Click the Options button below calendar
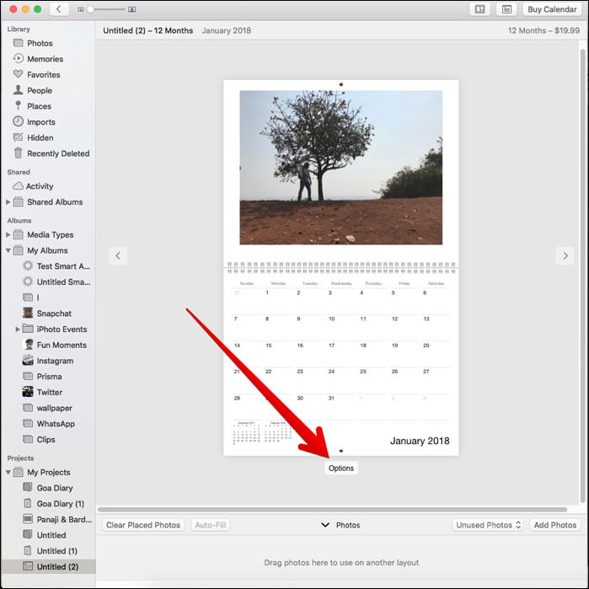This screenshot has height=589, width=589. [341, 468]
